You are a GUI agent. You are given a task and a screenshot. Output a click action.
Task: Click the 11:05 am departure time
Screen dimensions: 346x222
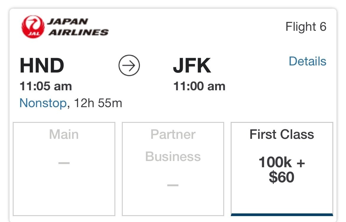pyautogui.click(x=46, y=86)
